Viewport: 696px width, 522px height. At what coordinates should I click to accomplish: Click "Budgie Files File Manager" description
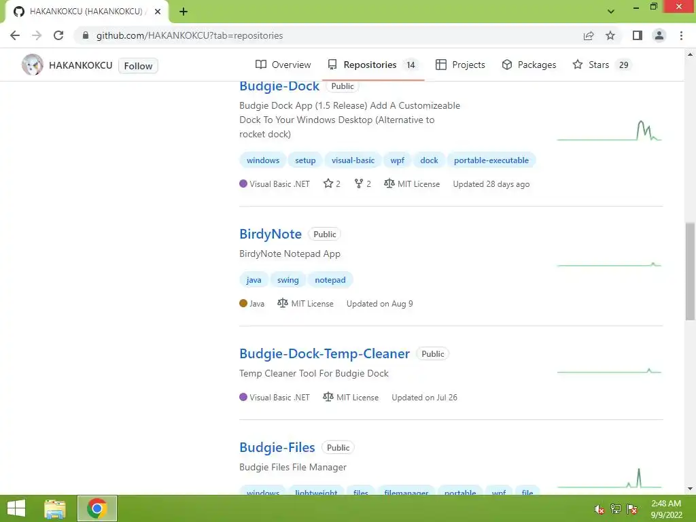point(293,467)
